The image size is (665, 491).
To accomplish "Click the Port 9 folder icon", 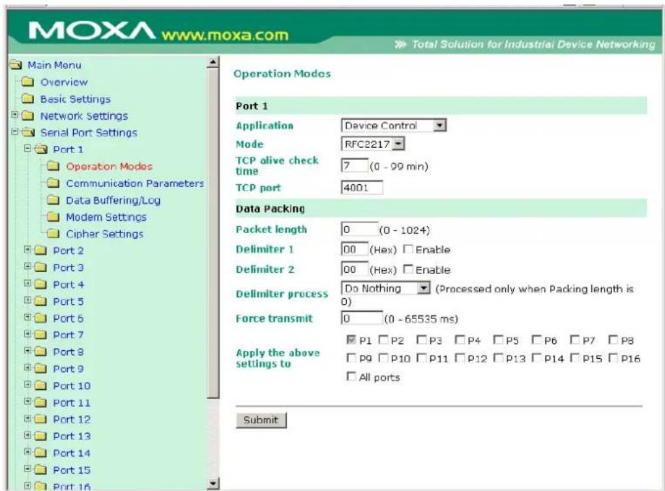I will point(40,369).
